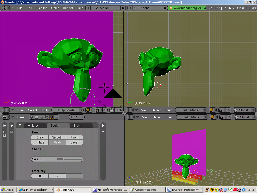This screenshot has width=257, height=193.
Task: Collapse the Multires/Sculpt/Brush panel triangle
Action: (20, 125)
